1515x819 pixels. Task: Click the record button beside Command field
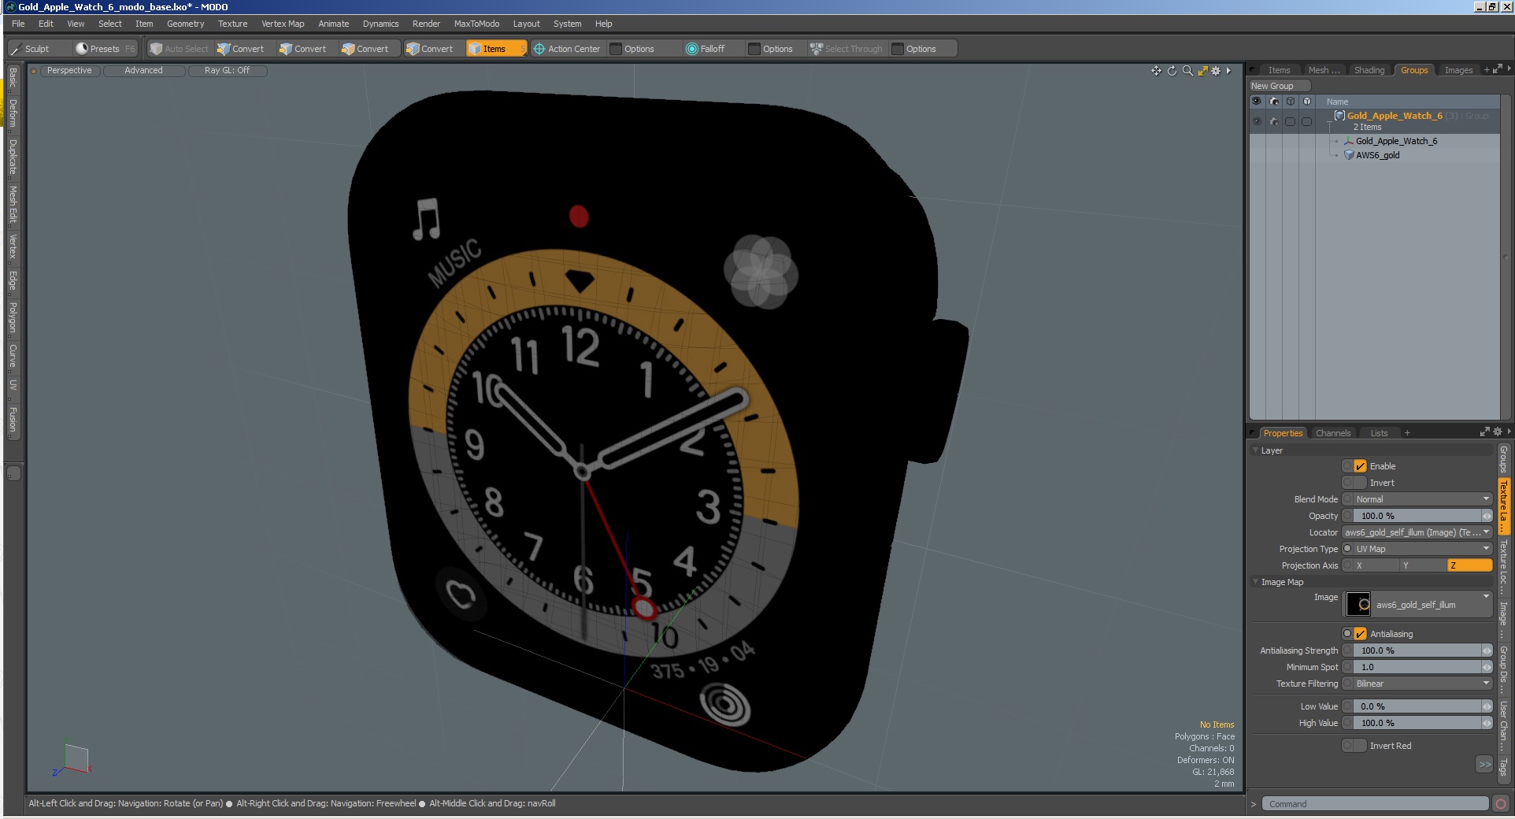click(x=1501, y=804)
